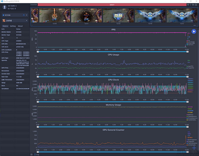
Task: Click the expand icon left of Log
Action: pyautogui.click(x=32, y=154)
